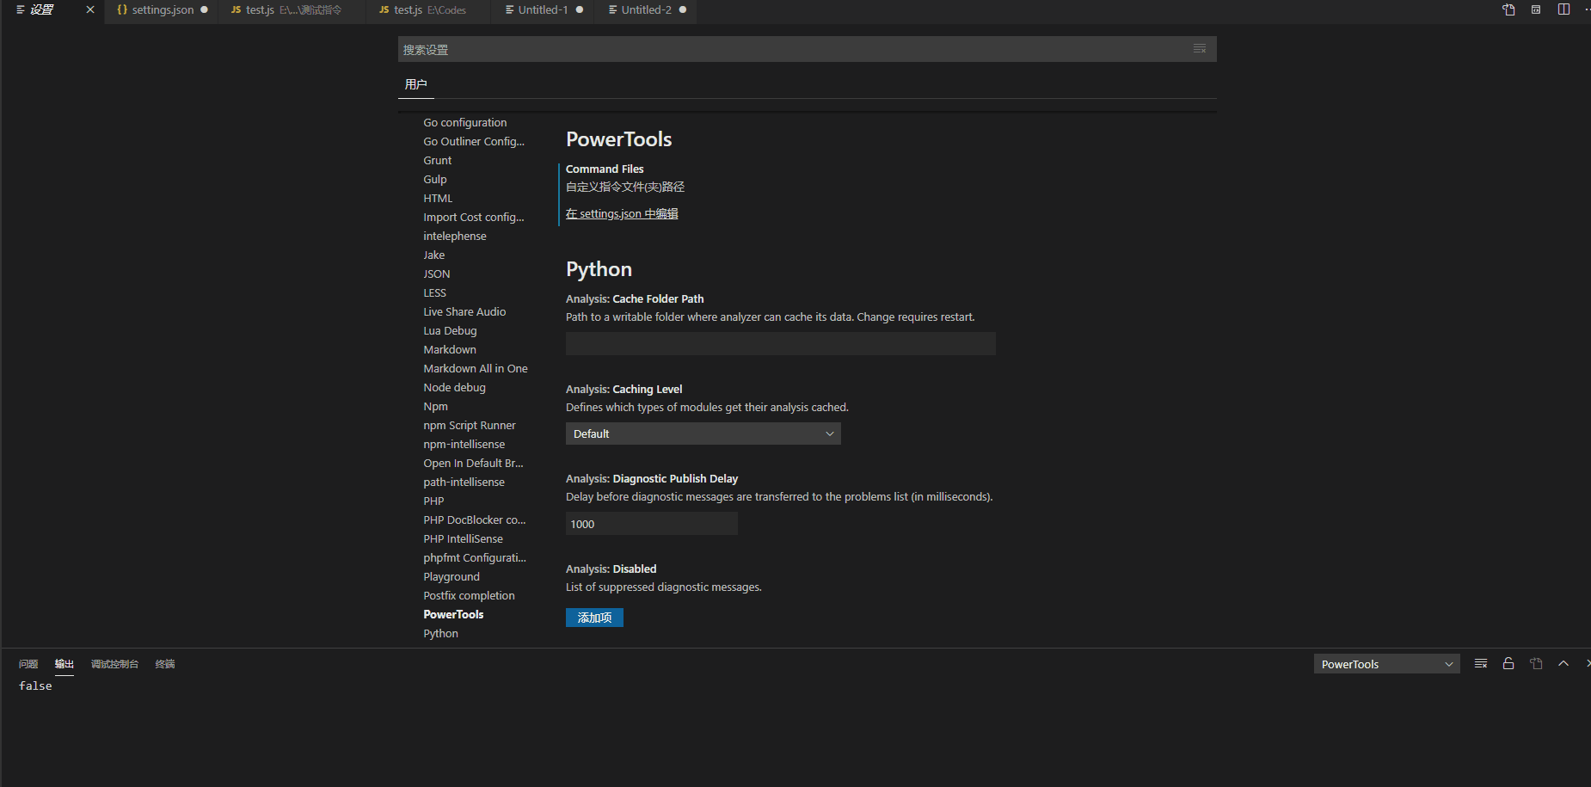
Task: Open settings JSON file icon in title bar
Action: click(1508, 10)
